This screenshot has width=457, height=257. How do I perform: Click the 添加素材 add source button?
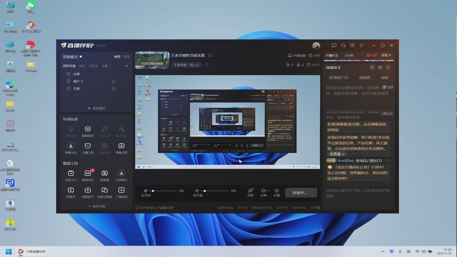click(97, 108)
